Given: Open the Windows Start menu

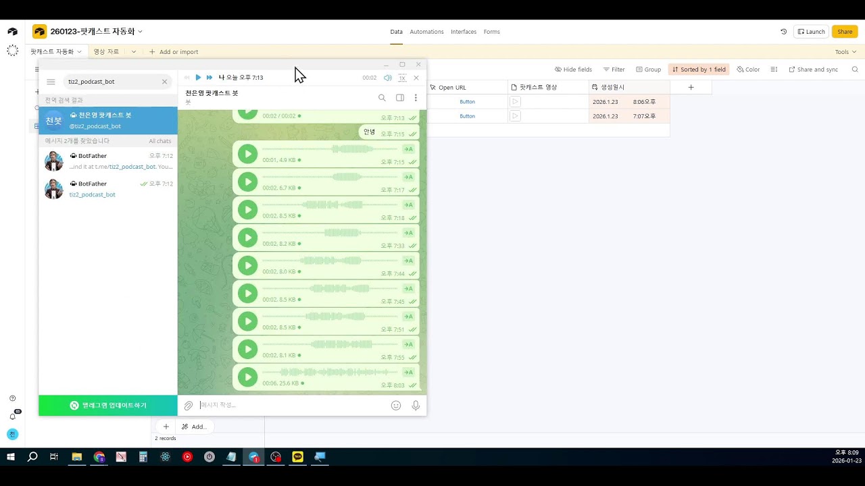Looking at the screenshot, I should point(11,457).
